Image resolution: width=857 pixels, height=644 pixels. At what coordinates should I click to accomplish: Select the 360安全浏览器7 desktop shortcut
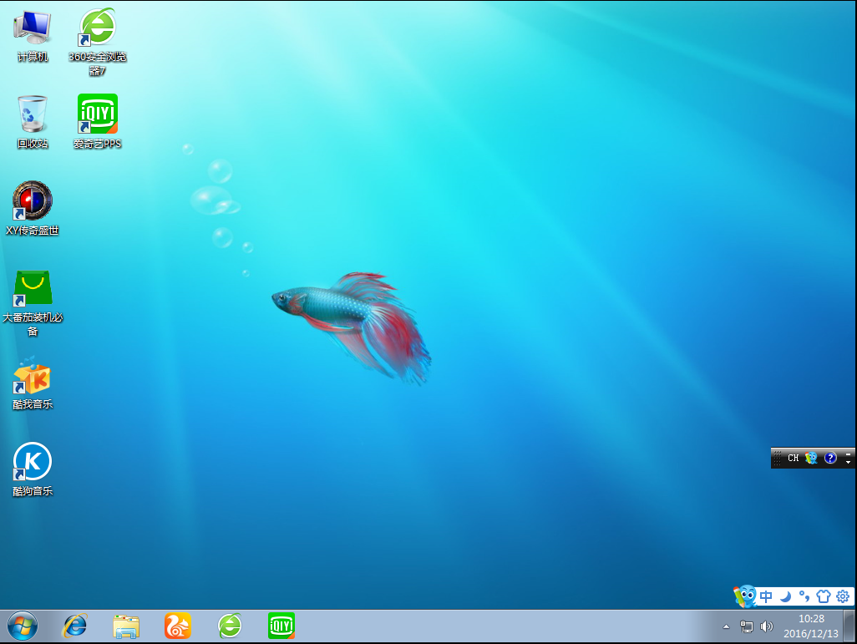click(x=97, y=42)
